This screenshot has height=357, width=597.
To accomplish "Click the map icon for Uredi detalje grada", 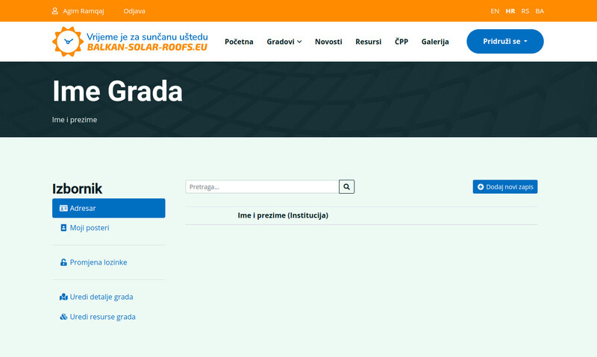I will (x=63, y=297).
